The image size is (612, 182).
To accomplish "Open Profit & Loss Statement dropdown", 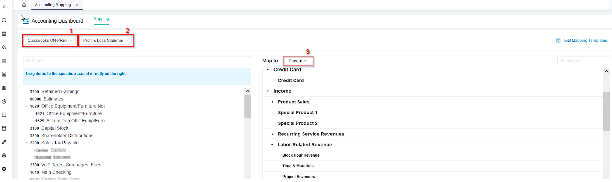I will coord(106,41).
